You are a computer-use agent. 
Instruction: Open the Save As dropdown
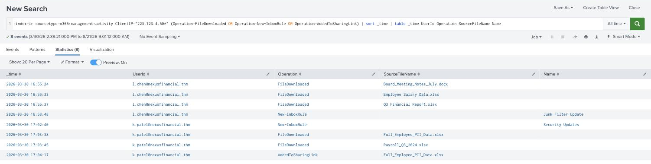click(563, 8)
